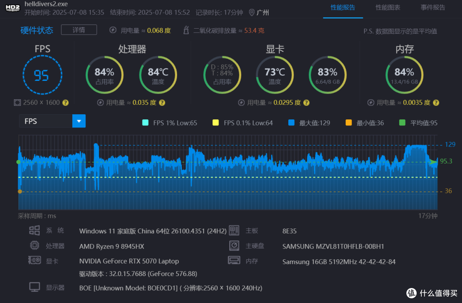Click the driver version 32.0.15.7688 text

point(138,274)
